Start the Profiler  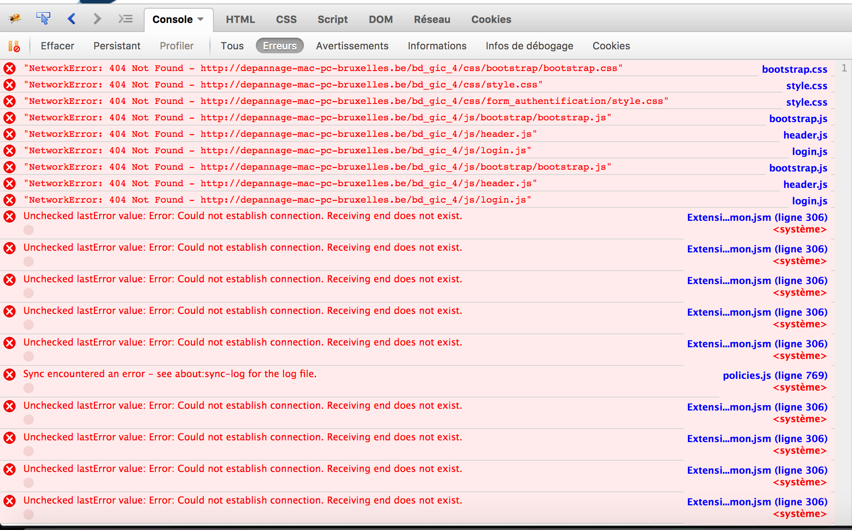[177, 46]
